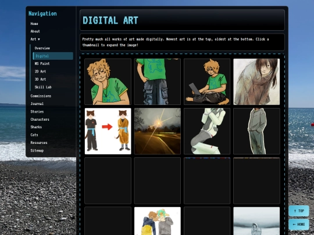The height and width of the screenshot is (235, 314).
Task: Open the Skill Lab page
Action: click(43, 87)
